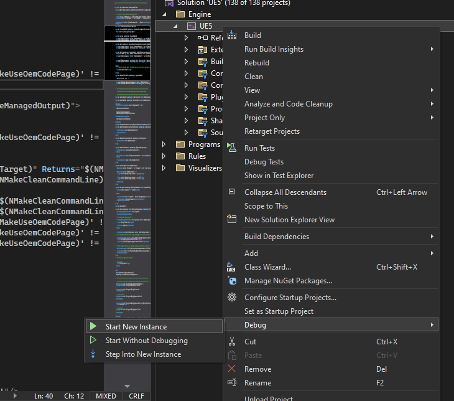Collapse the Engine folder node
This screenshot has height=401, width=454.
click(x=164, y=14)
